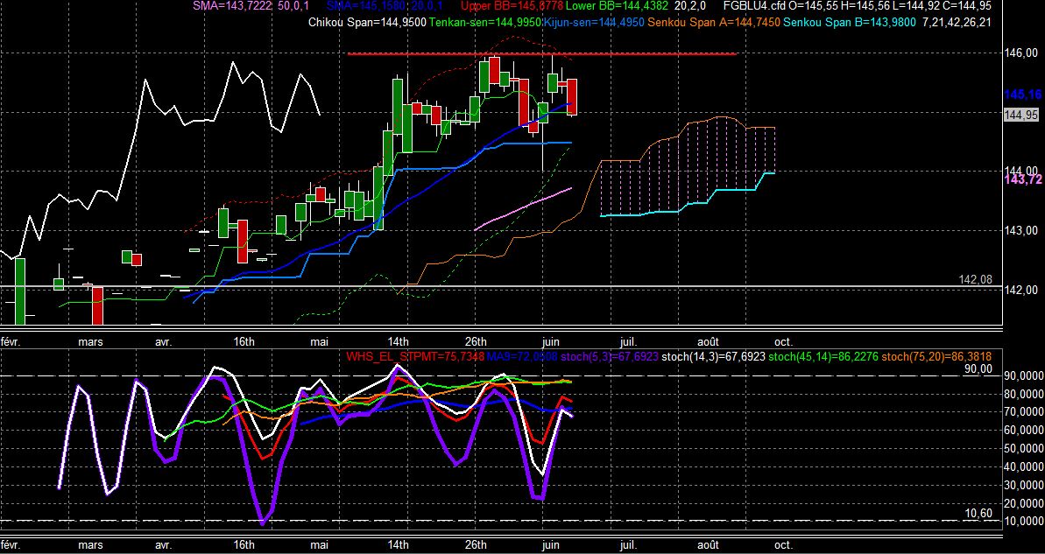This screenshot has height=554, width=1045.
Task: Select the blue 145,16 price marker
Action: point(1022,95)
